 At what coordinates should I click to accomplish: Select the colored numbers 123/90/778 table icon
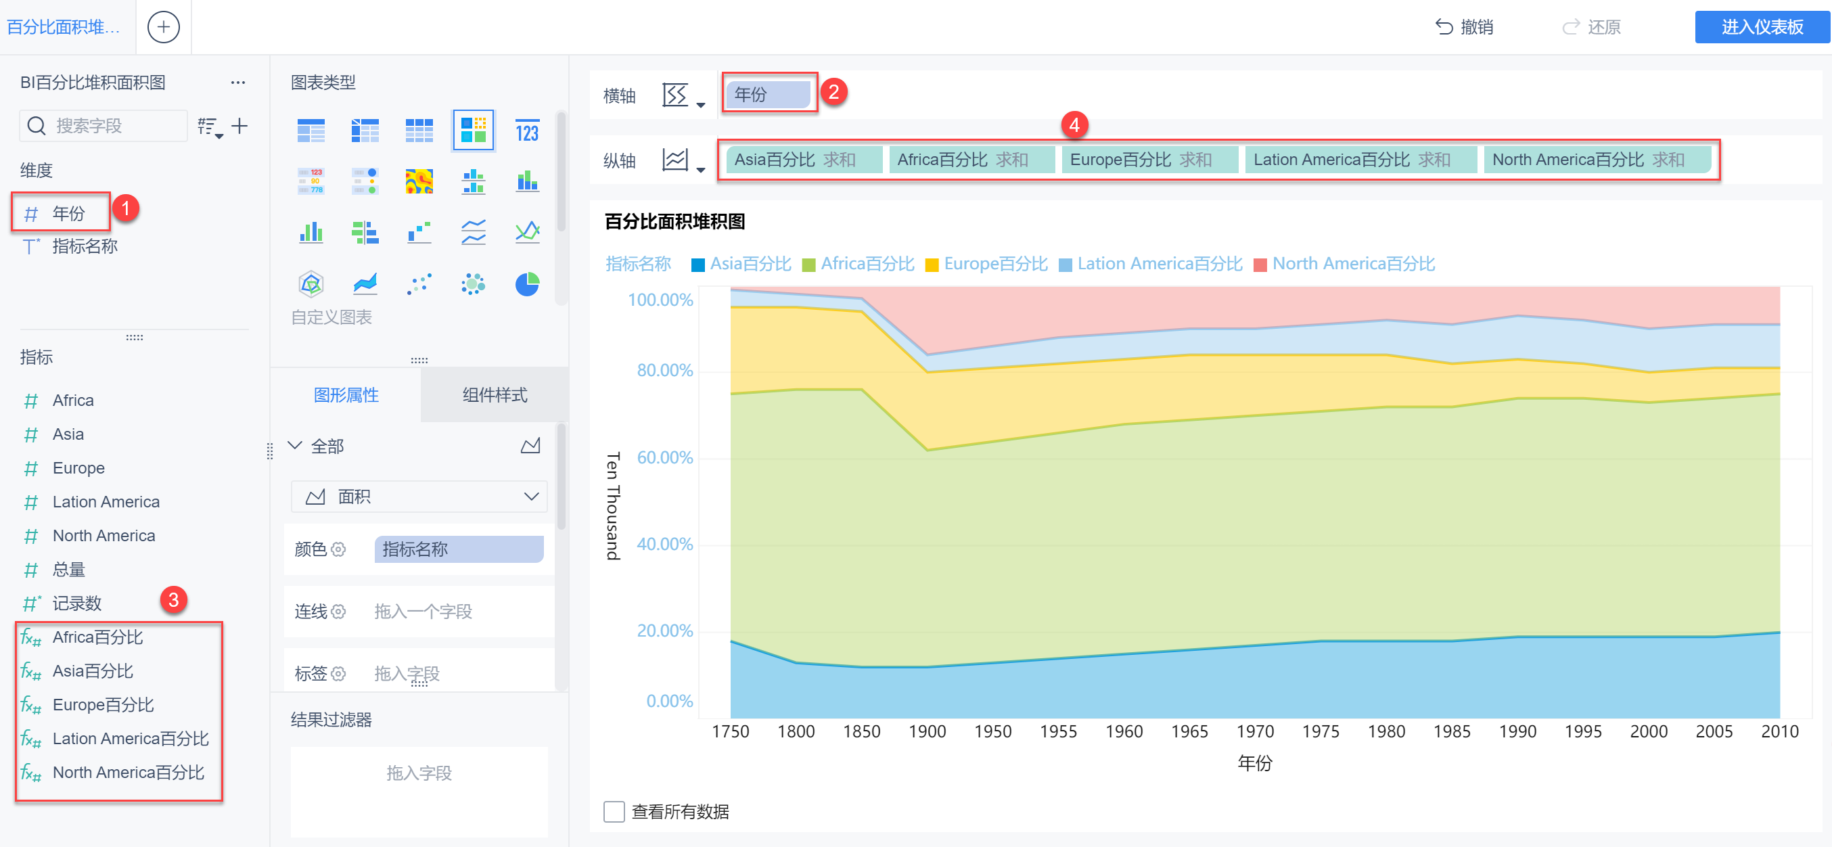click(311, 181)
